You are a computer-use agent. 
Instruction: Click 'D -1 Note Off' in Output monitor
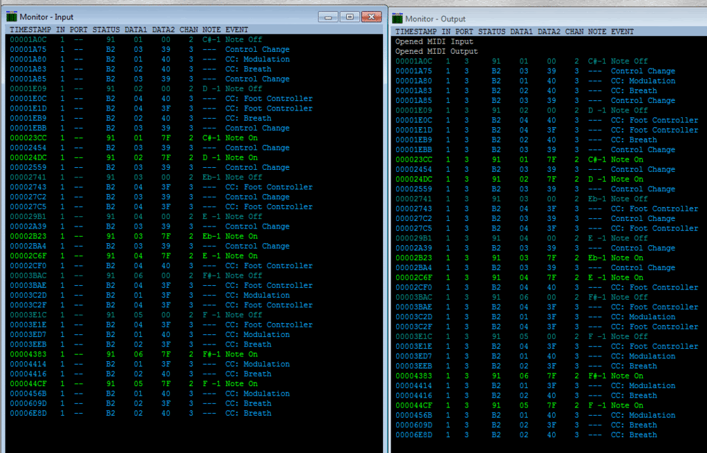click(618, 110)
